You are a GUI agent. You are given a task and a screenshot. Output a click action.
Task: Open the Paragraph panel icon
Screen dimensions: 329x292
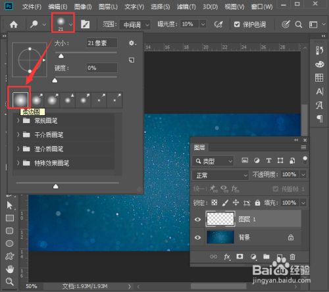pyautogui.click(x=320, y=118)
